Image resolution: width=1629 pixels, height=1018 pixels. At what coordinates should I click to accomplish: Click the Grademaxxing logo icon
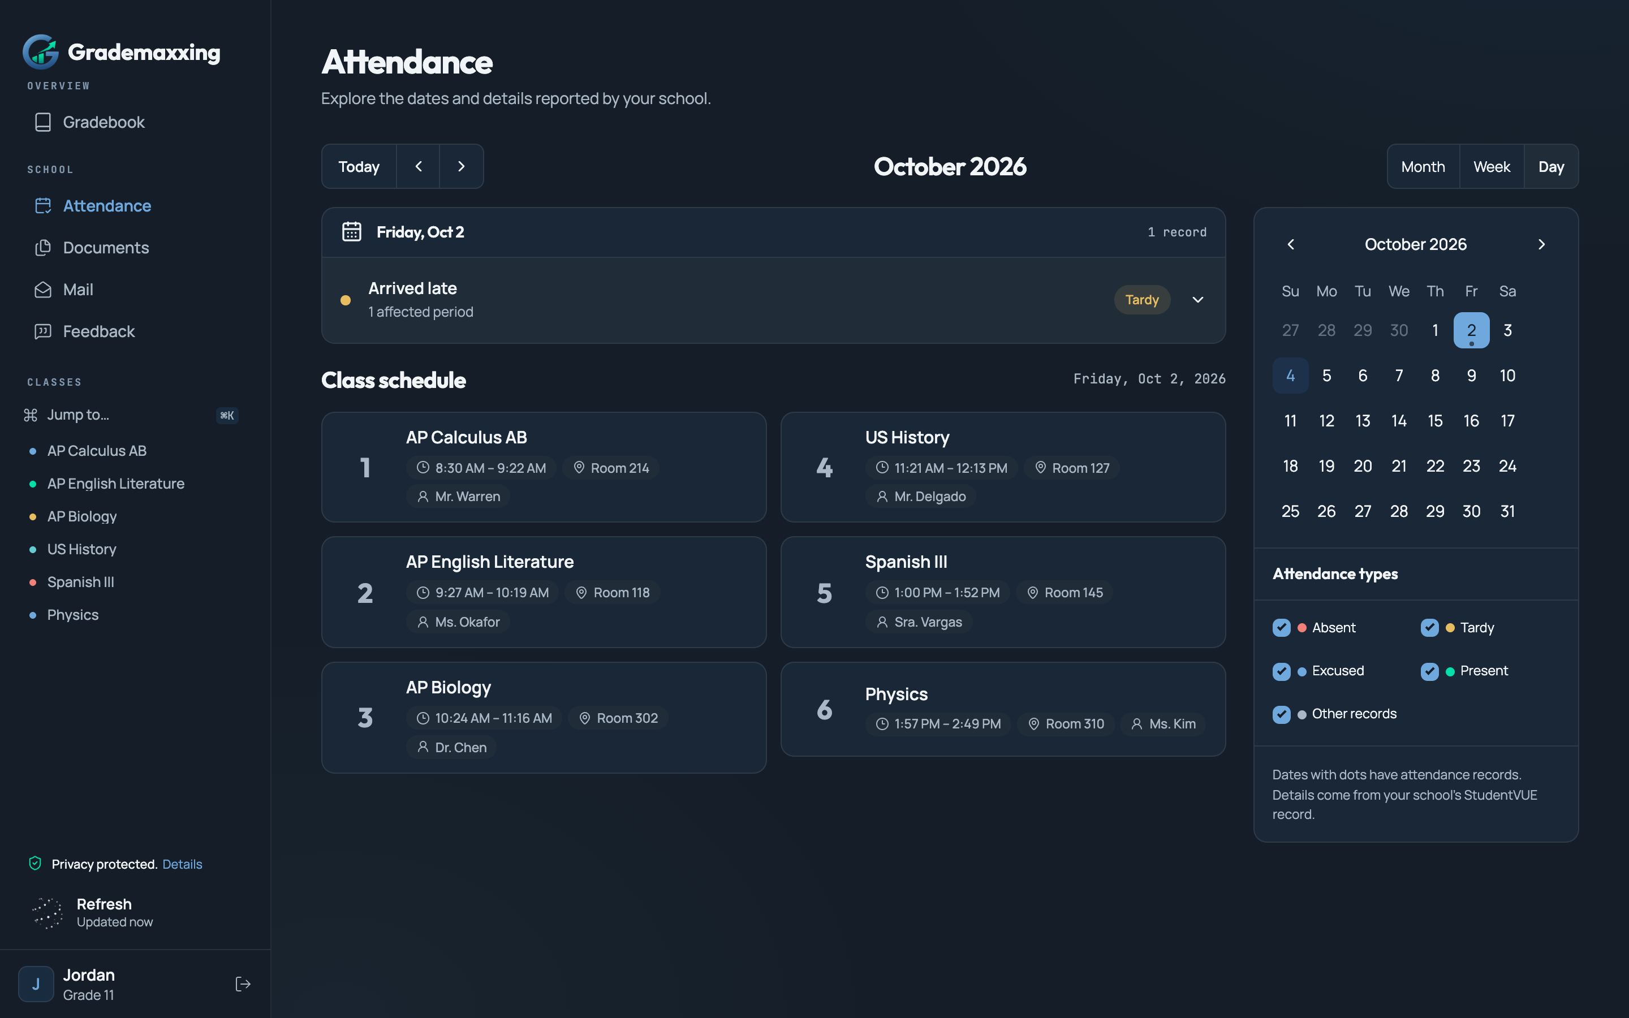[x=41, y=52]
